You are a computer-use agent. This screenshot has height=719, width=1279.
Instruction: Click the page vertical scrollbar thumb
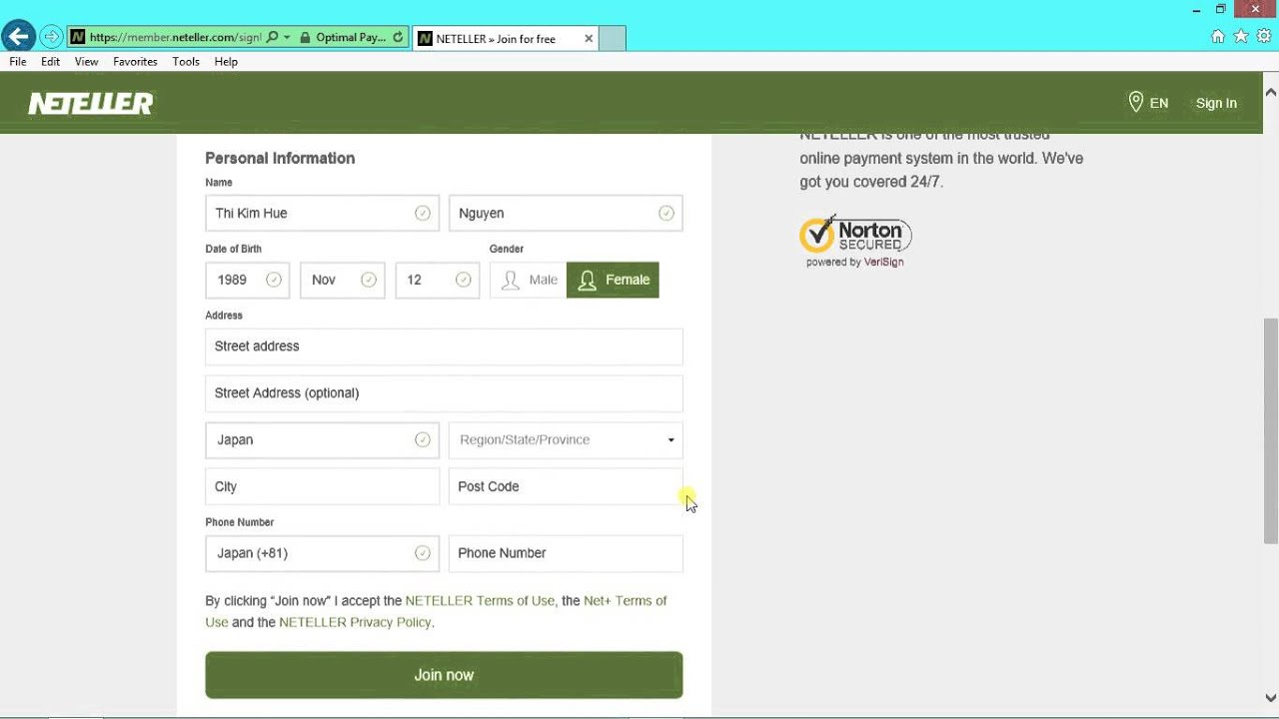pyautogui.click(x=1270, y=429)
